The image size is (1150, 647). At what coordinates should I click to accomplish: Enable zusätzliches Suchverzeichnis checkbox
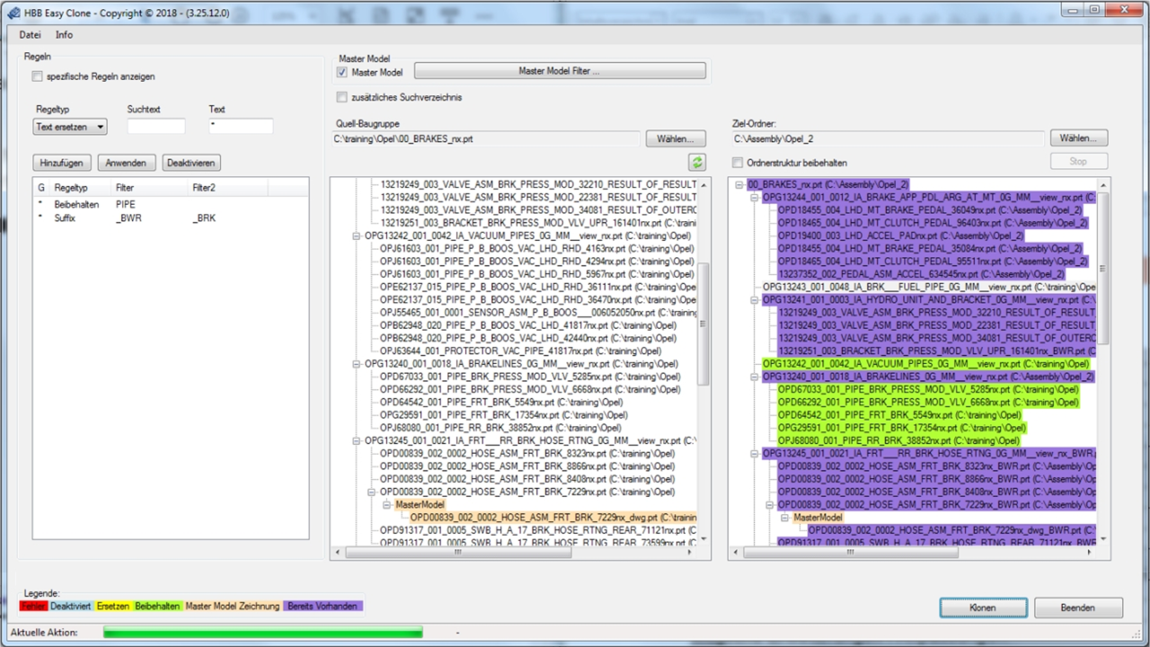[x=342, y=97]
